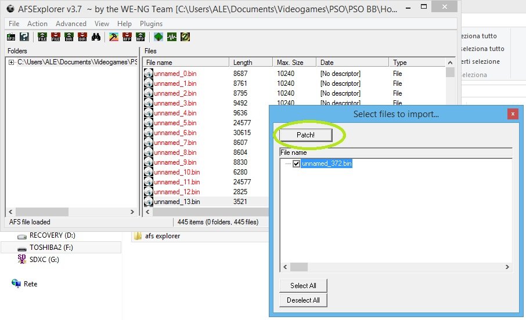Click the green AFP toolbar icon
The height and width of the screenshot is (320, 526).
140,37
